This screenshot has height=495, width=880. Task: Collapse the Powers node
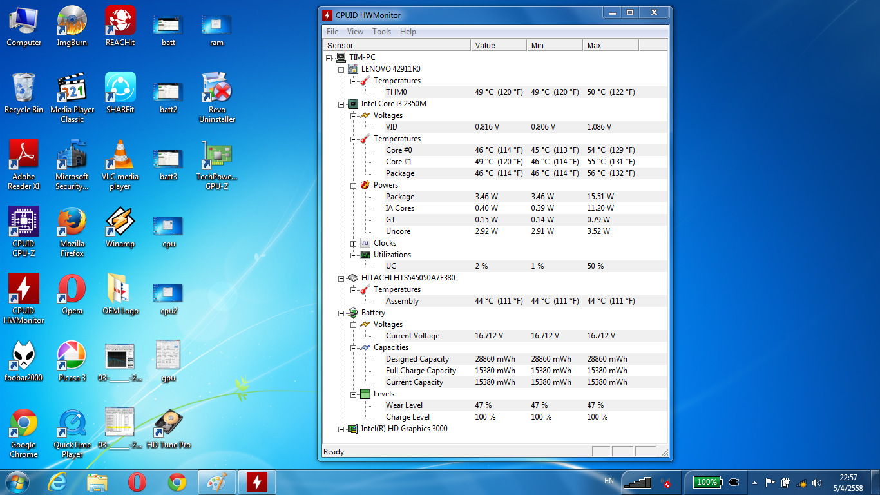pyautogui.click(x=354, y=185)
